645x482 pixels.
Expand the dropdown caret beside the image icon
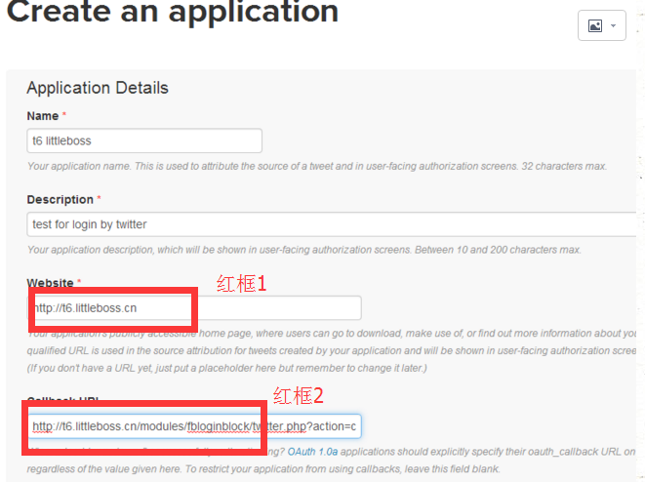(613, 26)
